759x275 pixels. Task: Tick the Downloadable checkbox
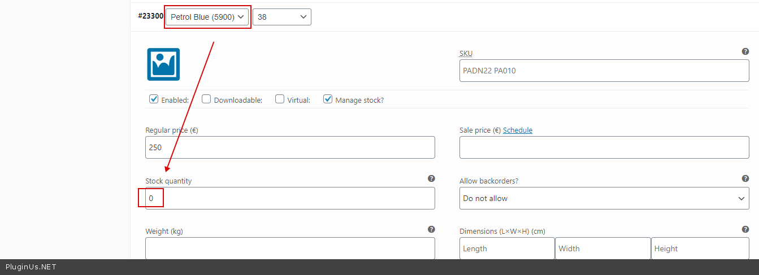(x=206, y=99)
